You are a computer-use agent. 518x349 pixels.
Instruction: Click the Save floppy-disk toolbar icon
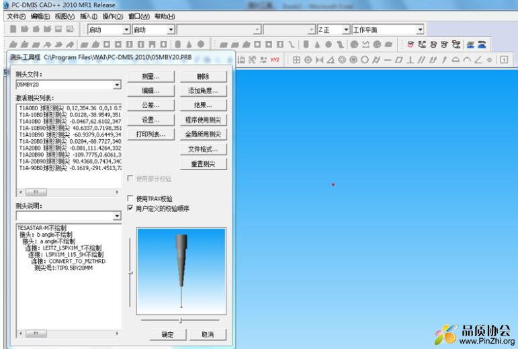coord(58,29)
